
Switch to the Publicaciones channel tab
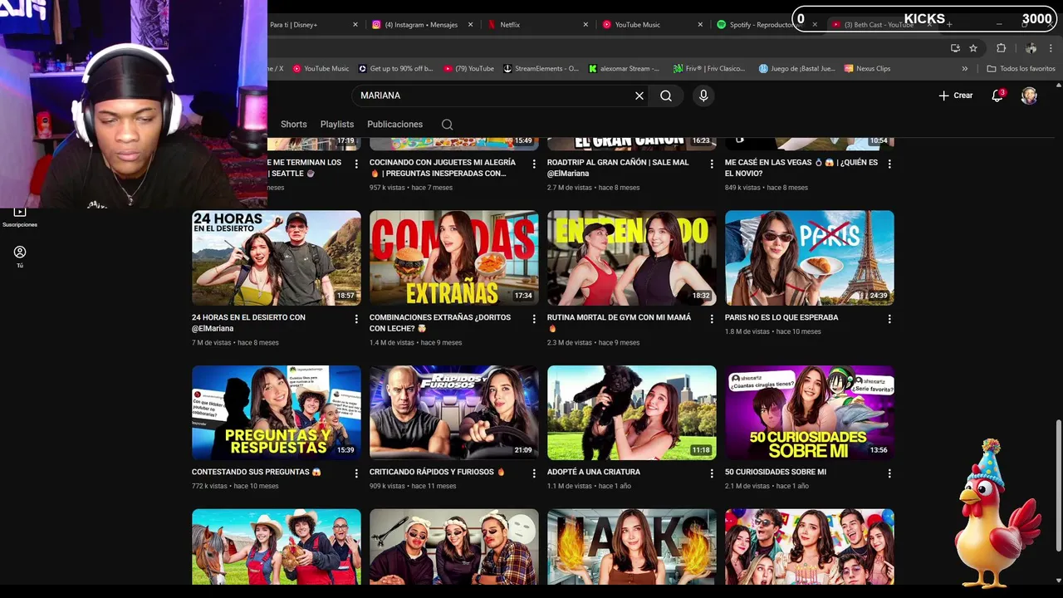394,124
